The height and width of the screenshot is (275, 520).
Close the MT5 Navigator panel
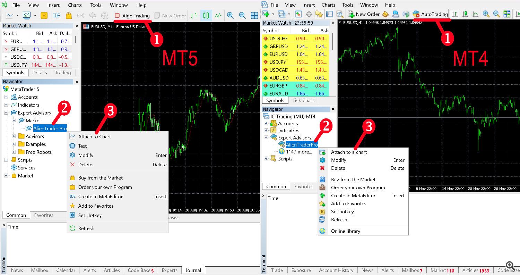(77, 82)
